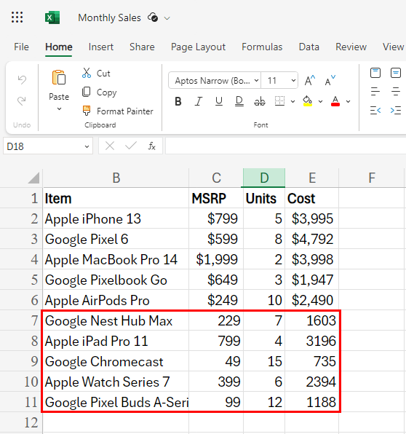
Task: Open the Formulas tab
Action: [x=262, y=47]
